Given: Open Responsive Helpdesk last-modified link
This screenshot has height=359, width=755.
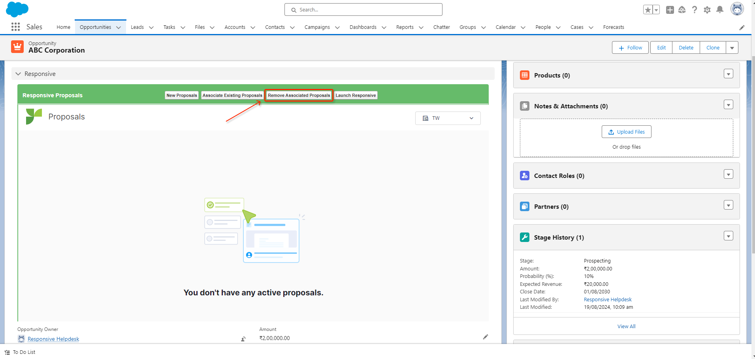Looking at the screenshot, I should coord(608,299).
